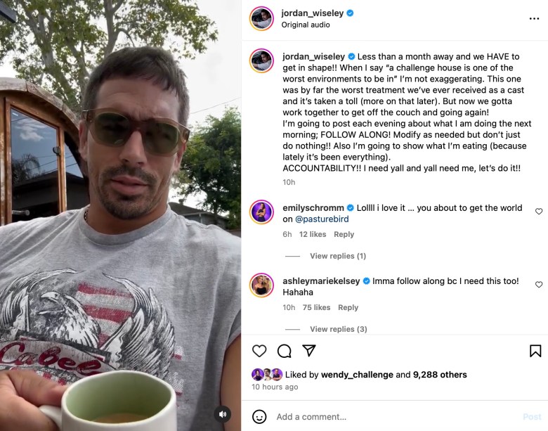The width and height of the screenshot is (548, 431).
Task: Open comments via speech bubble icon
Action: coord(284,351)
